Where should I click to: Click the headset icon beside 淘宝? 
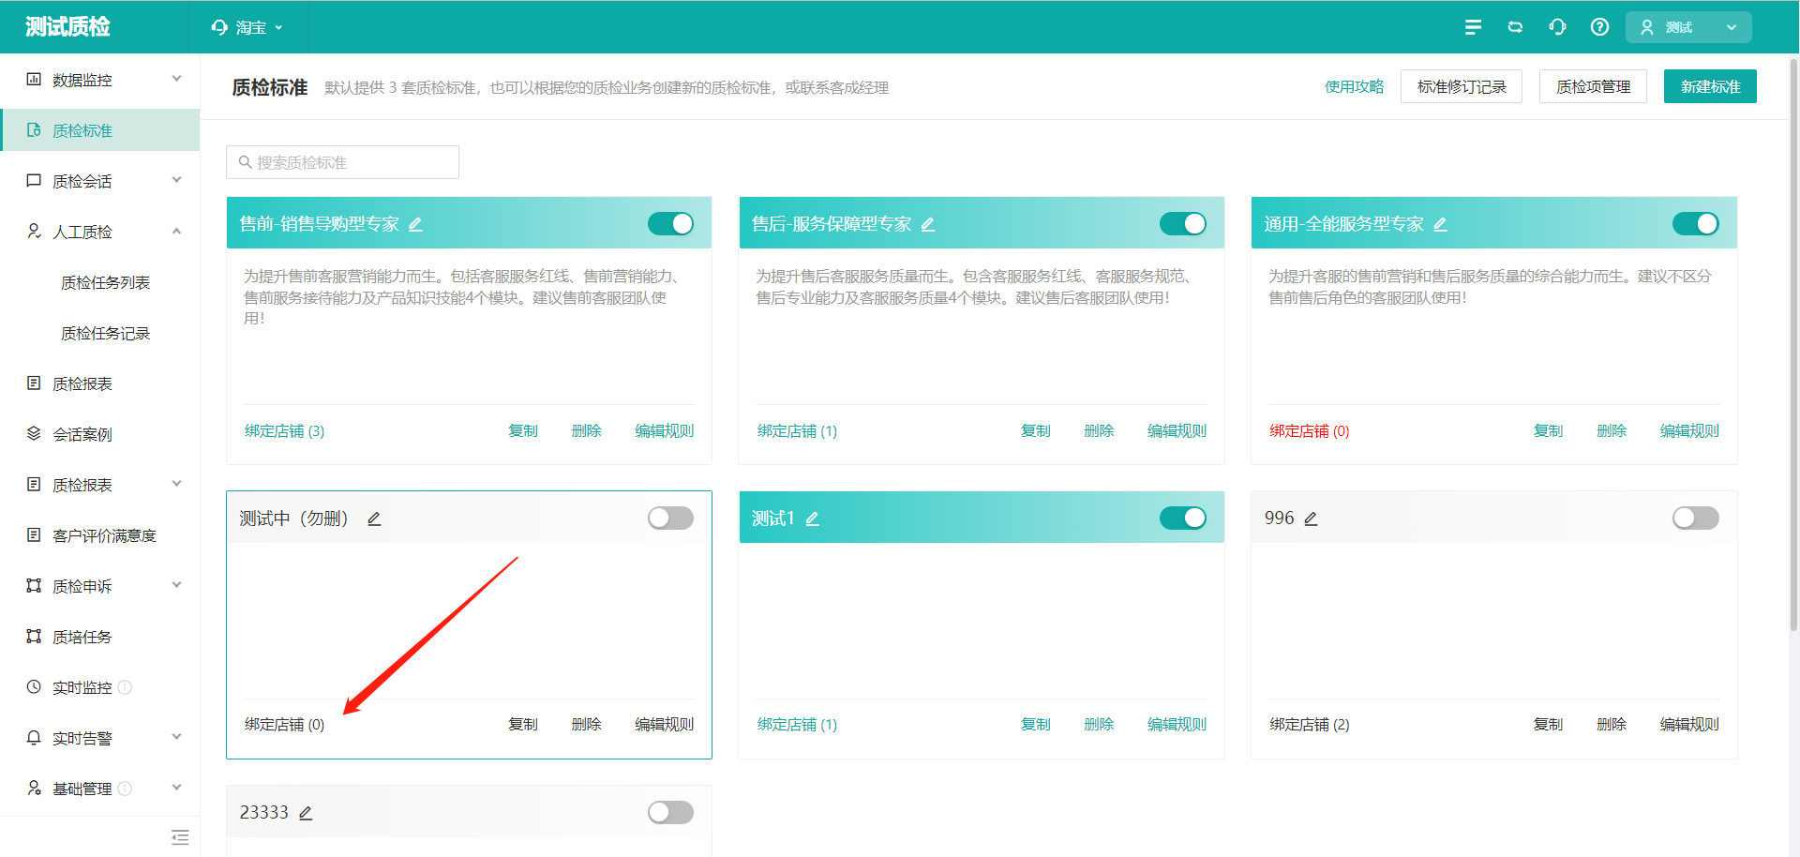point(219,27)
